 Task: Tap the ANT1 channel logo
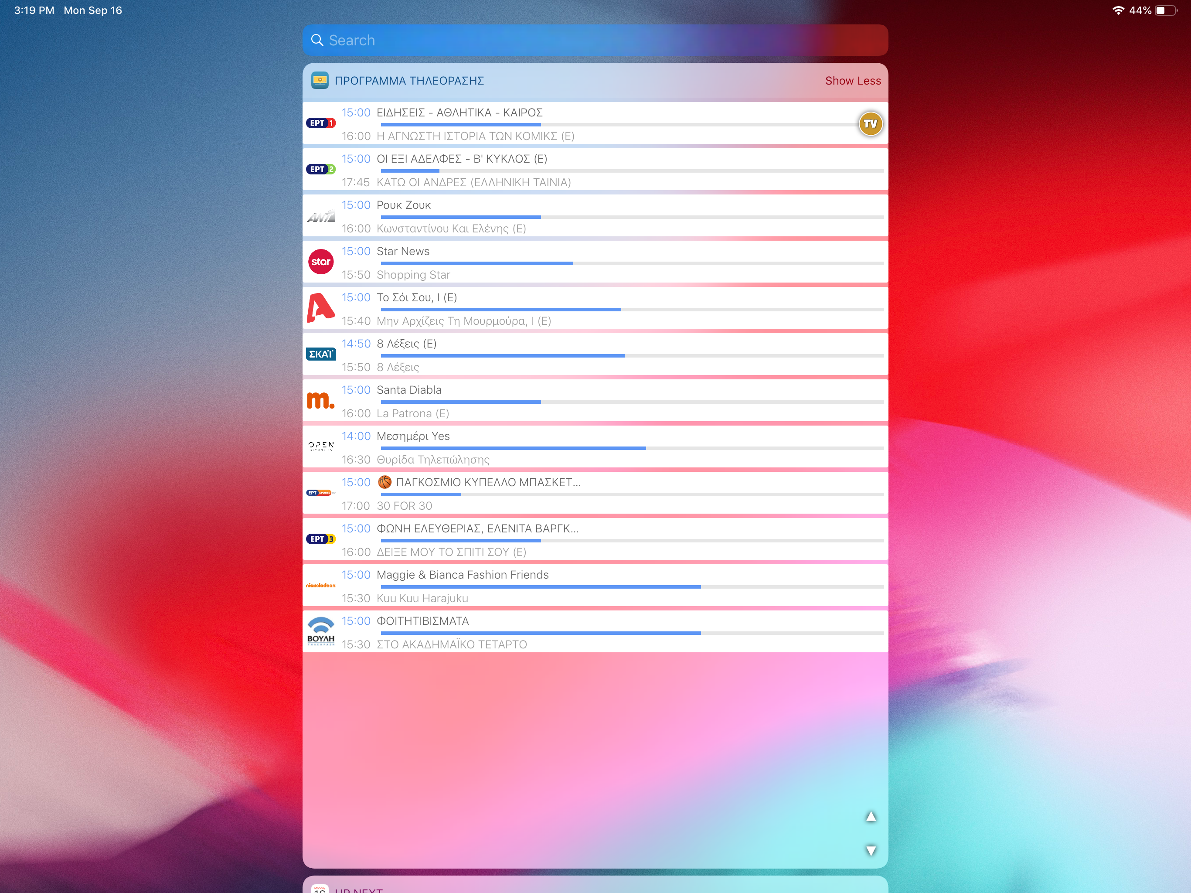(x=321, y=216)
